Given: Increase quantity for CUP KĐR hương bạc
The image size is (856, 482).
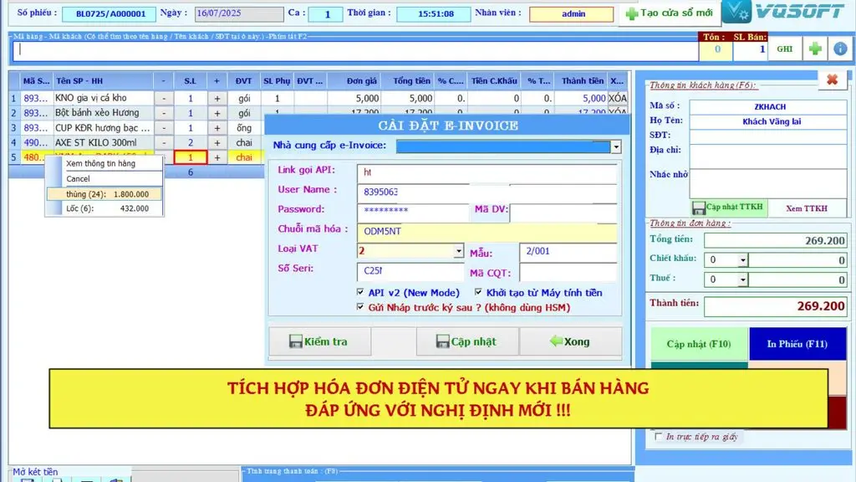Looking at the screenshot, I should tap(217, 128).
